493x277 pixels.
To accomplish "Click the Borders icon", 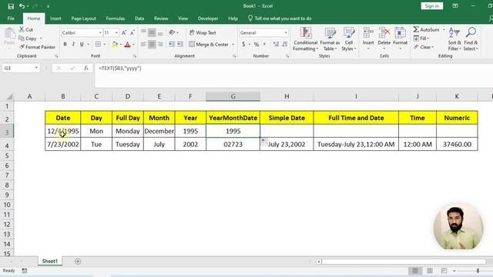I will tap(98, 45).
